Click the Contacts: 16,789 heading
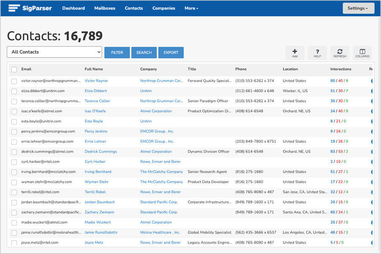Screen dimensions: 381x254 [54, 36]
